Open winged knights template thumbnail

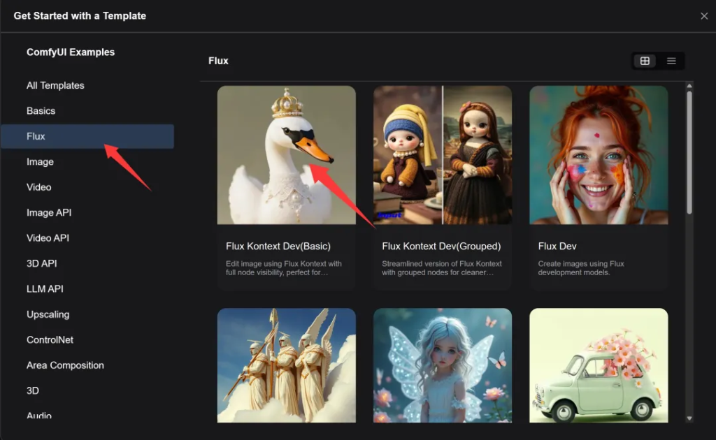tap(286, 365)
